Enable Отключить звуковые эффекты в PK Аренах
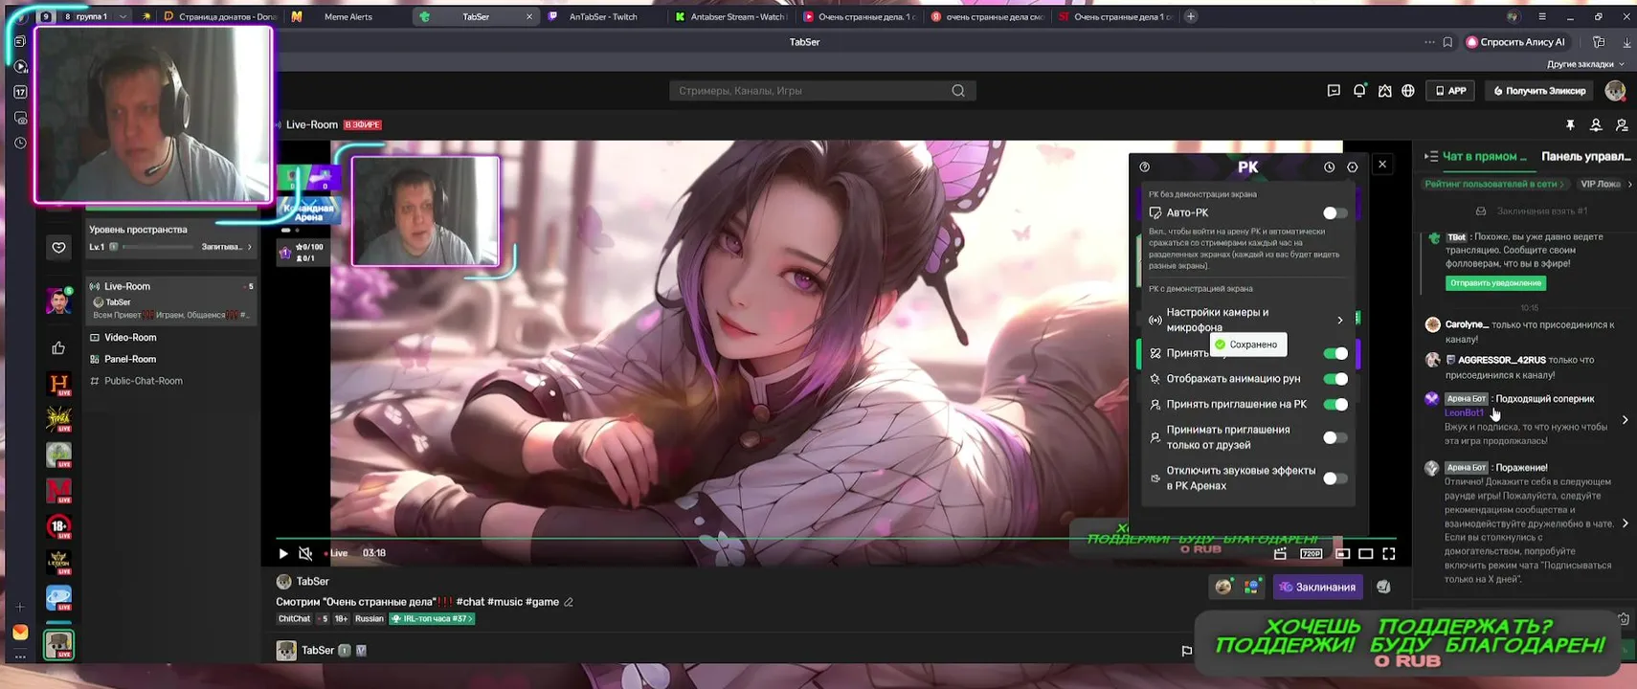The height and width of the screenshot is (689, 1637). click(x=1335, y=478)
